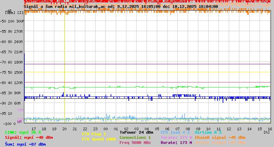Image resolution: width=274 pixels, height=147 pixels.
Task: Click the CPU load 4 % label
Action: click(175, 132)
